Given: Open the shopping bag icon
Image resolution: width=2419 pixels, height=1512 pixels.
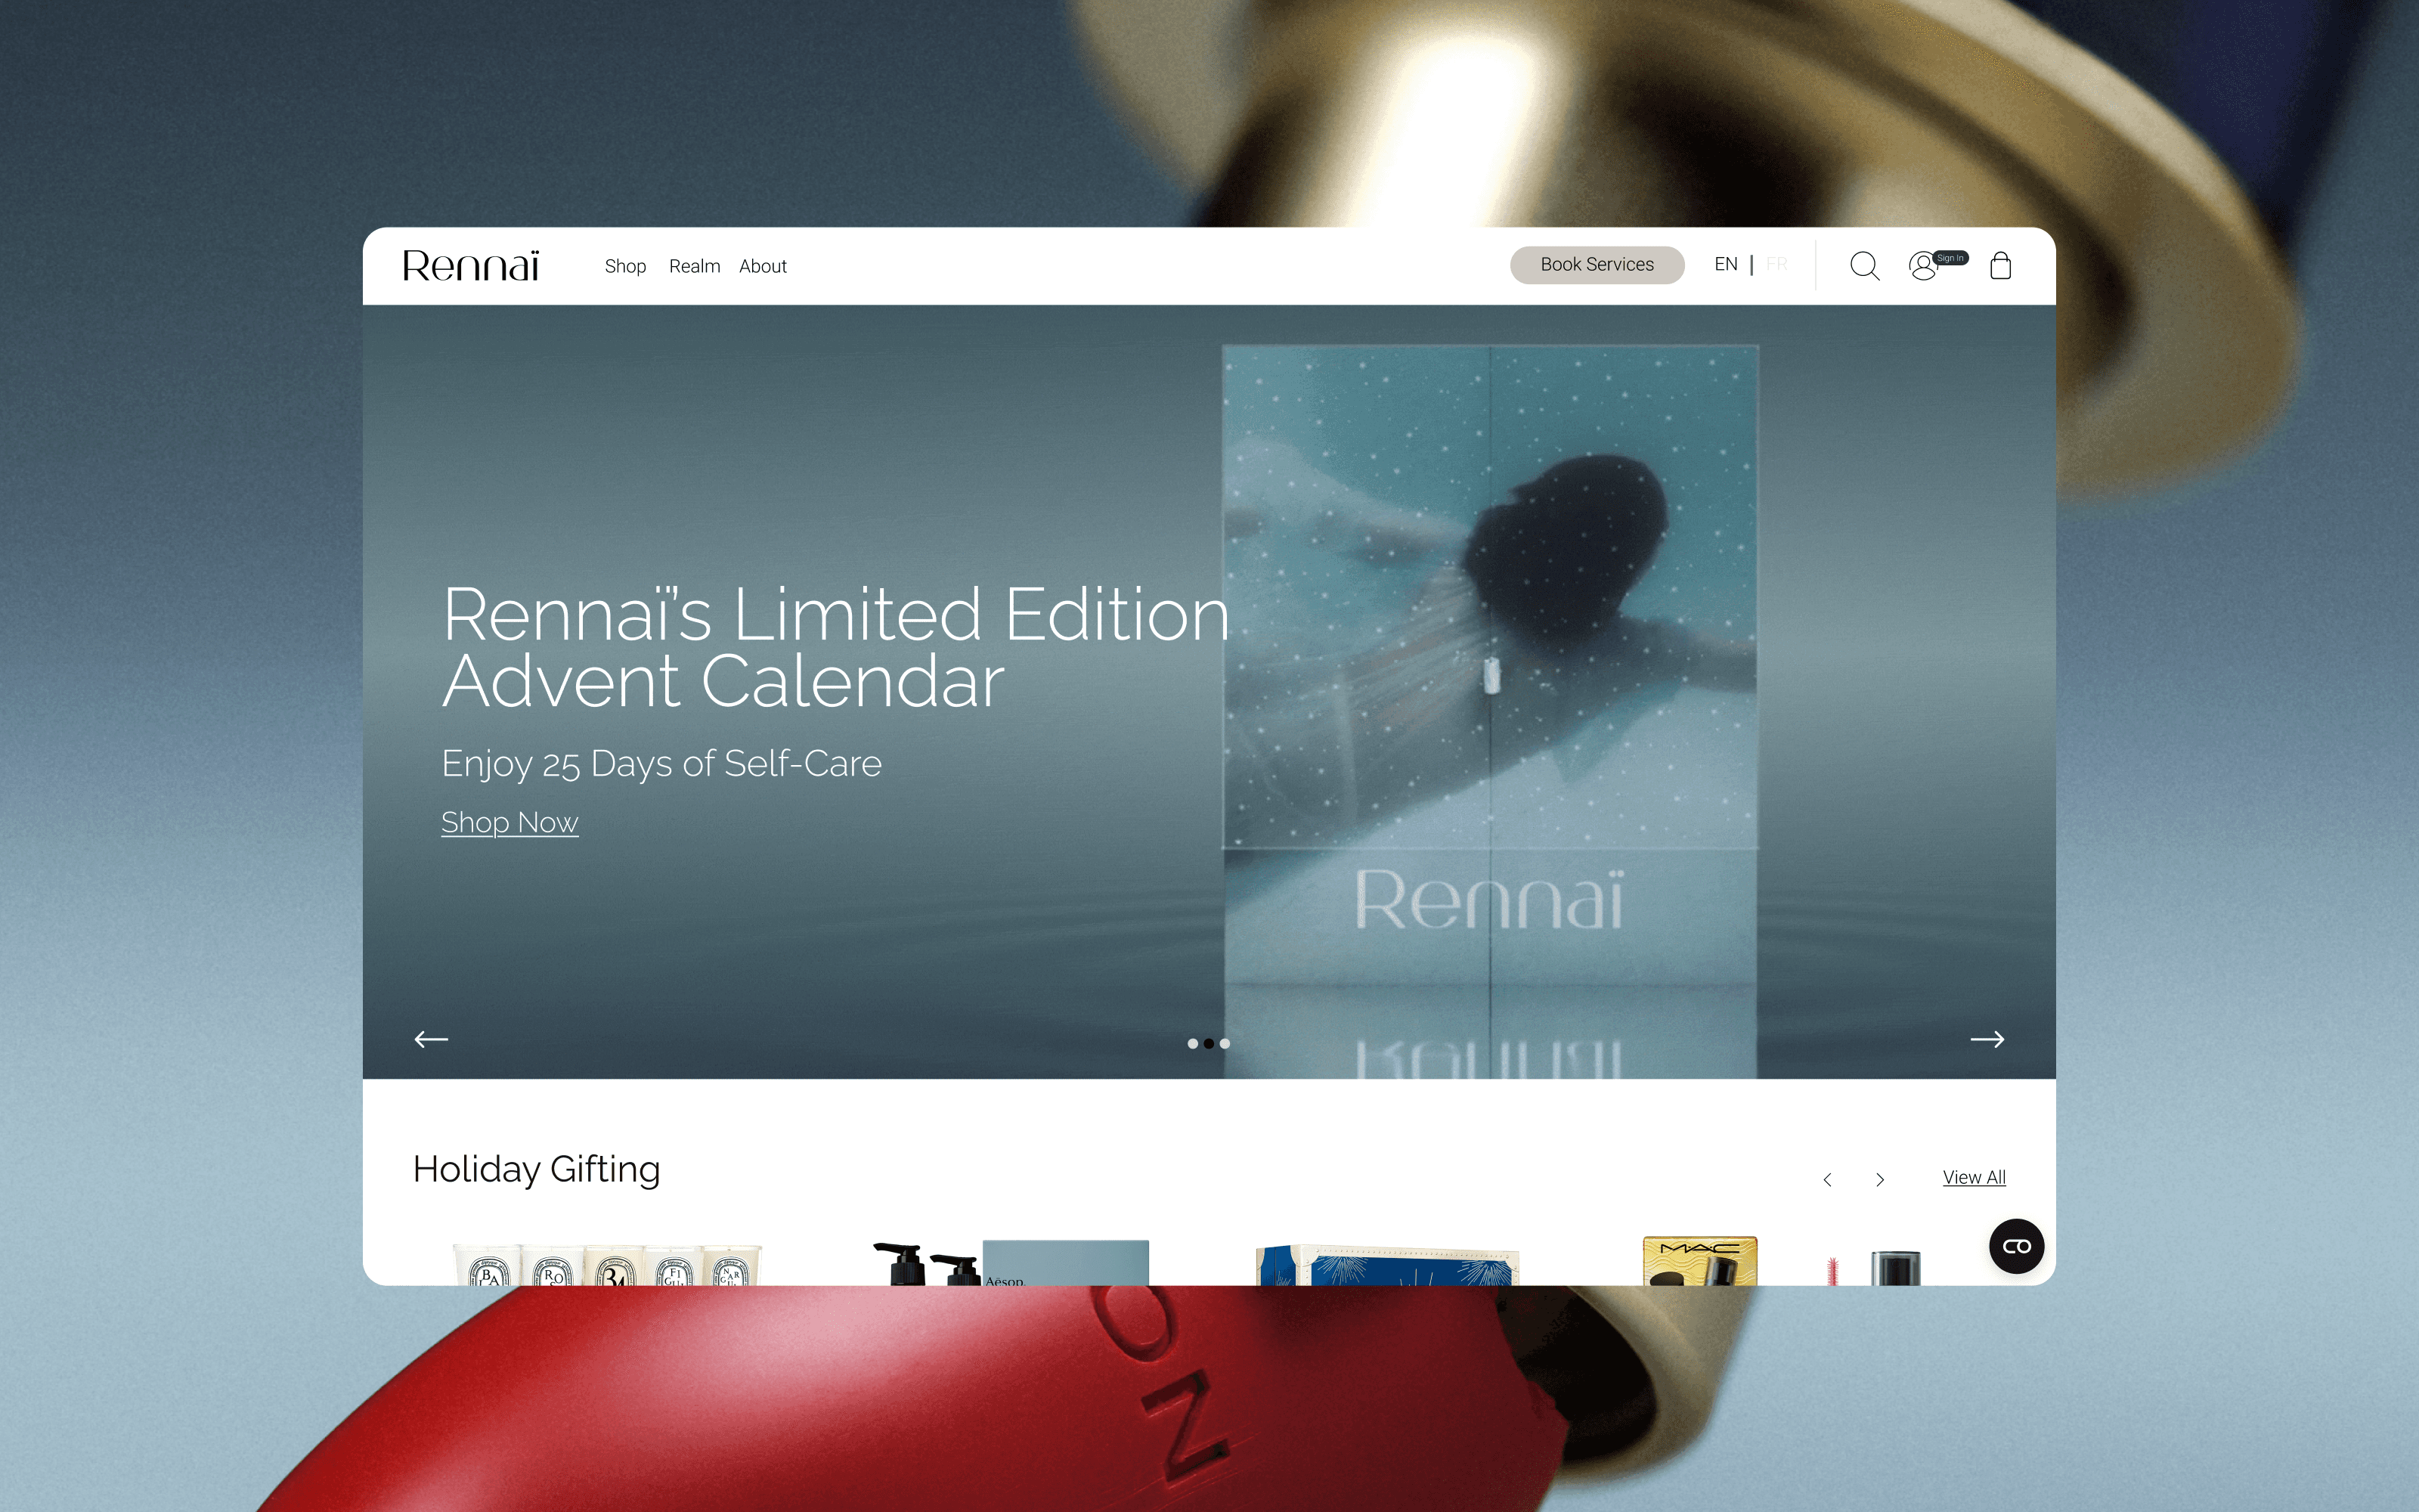Looking at the screenshot, I should (2000, 265).
